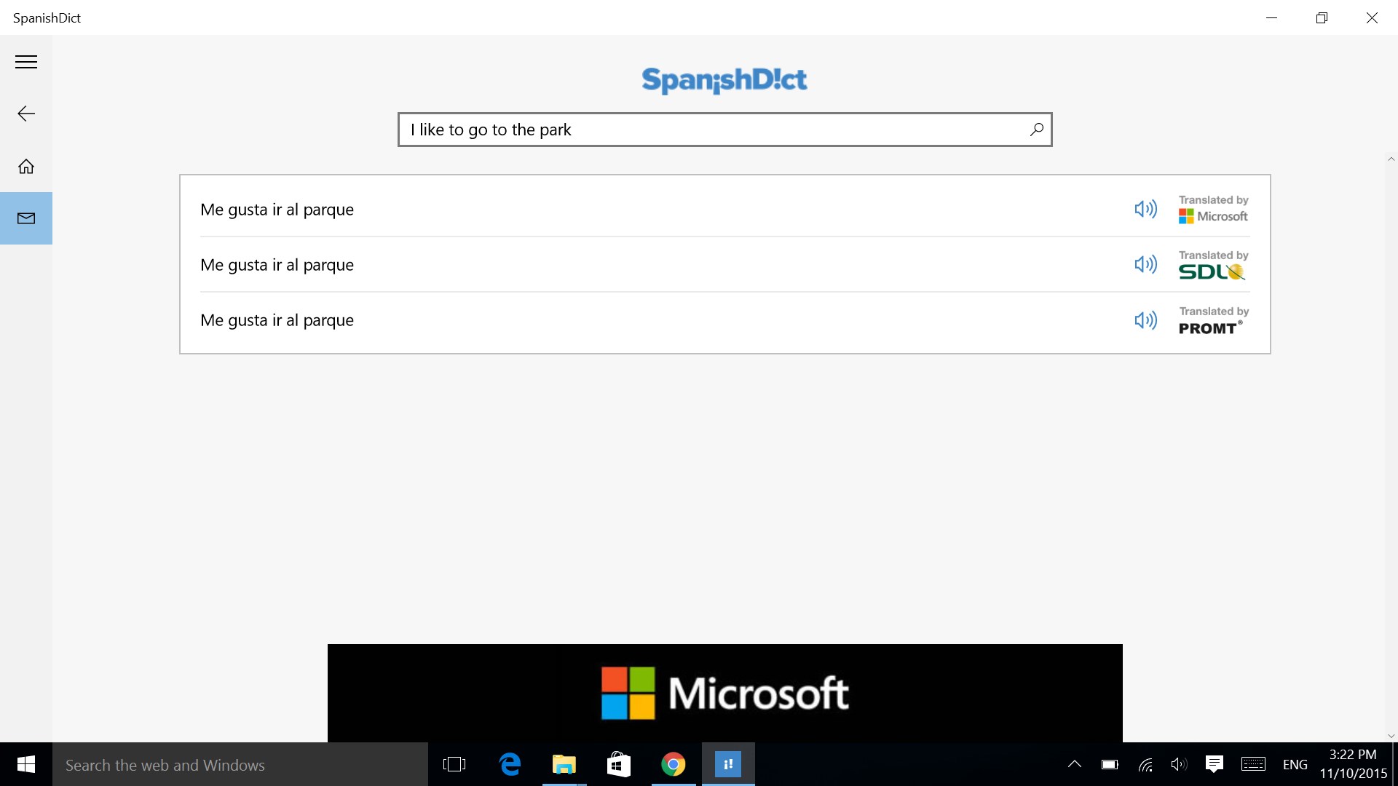Screen dimensions: 1398x786
Task: Click the translation search input field
Action: pyautogui.click(x=724, y=130)
